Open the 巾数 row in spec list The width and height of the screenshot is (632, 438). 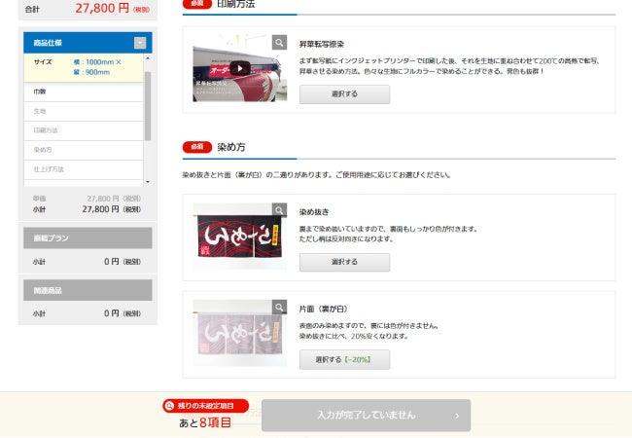coord(84,91)
